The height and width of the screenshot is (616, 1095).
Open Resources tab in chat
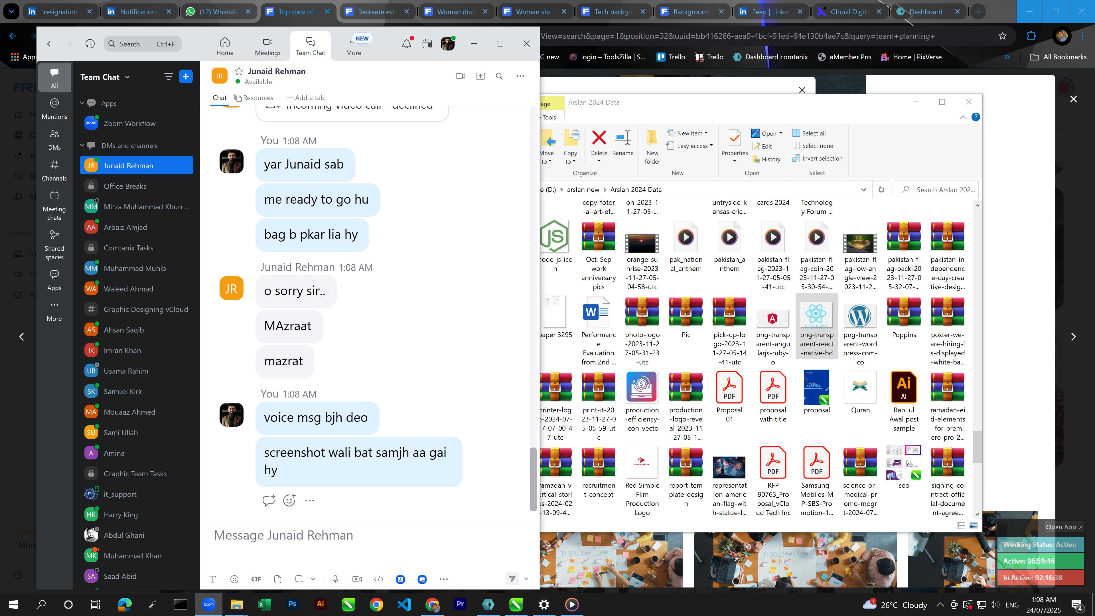pyautogui.click(x=254, y=98)
